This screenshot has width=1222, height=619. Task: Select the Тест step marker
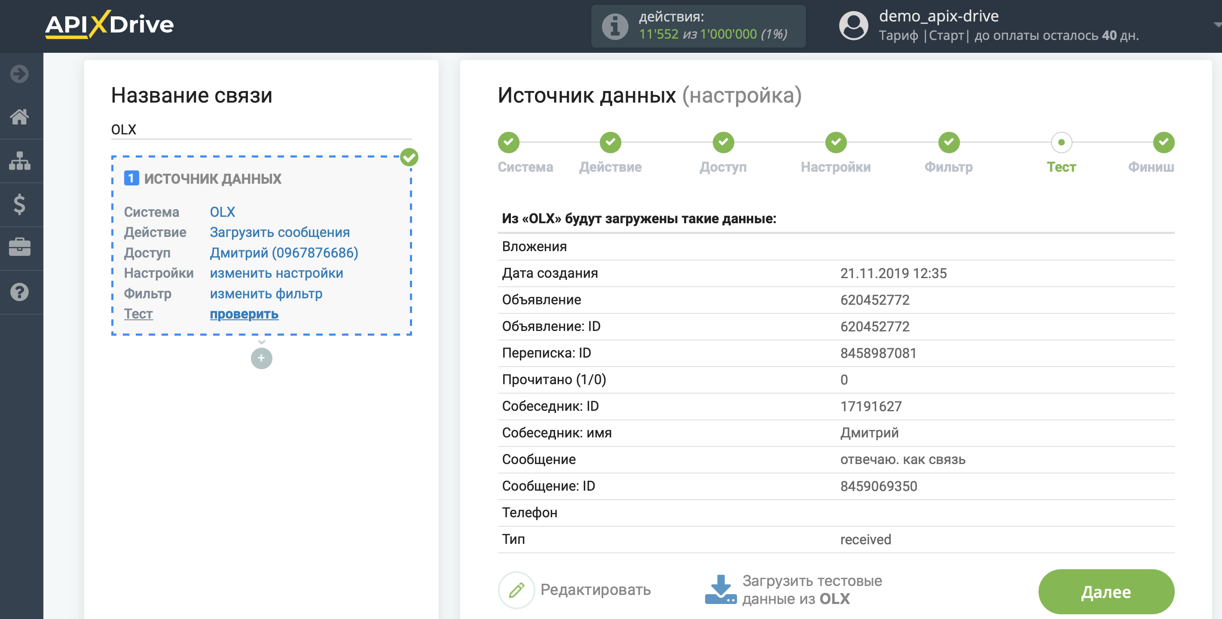coord(1062,142)
